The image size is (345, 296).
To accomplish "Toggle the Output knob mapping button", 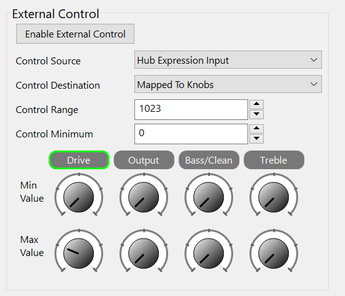I will point(144,160).
